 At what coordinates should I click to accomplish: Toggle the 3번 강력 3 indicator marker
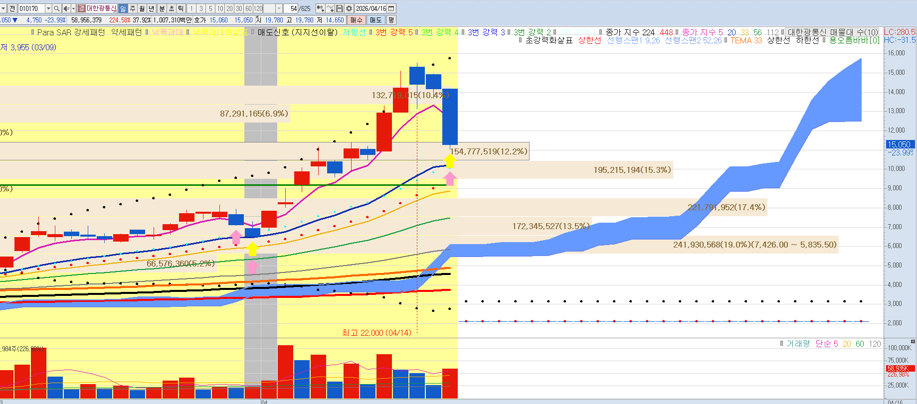pos(463,32)
